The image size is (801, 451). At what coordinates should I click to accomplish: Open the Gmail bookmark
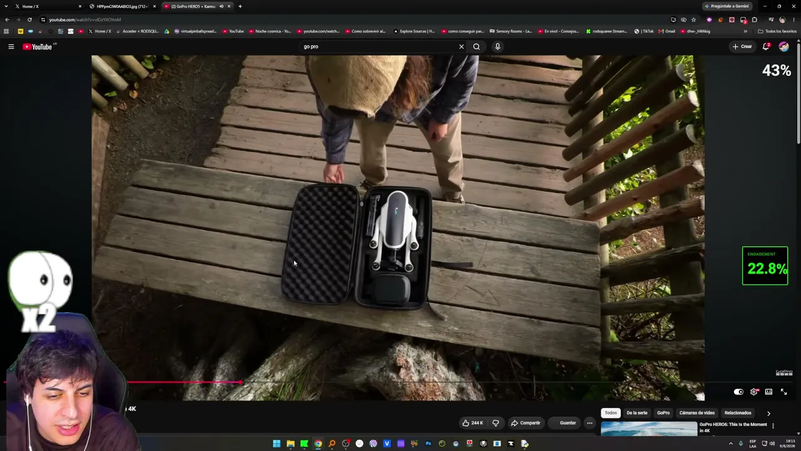(667, 31)
